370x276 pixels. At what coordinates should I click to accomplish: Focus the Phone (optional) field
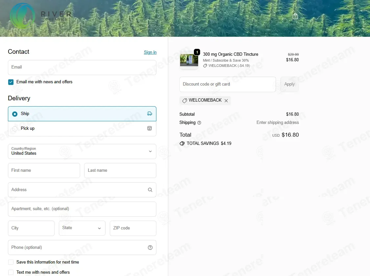[x=82, y=247]
